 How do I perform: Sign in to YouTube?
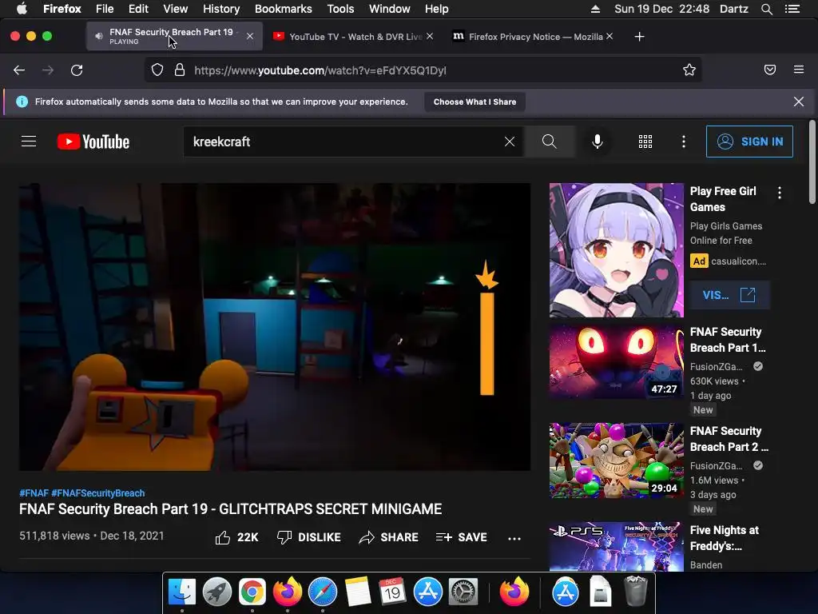click(x=749, y=142)
